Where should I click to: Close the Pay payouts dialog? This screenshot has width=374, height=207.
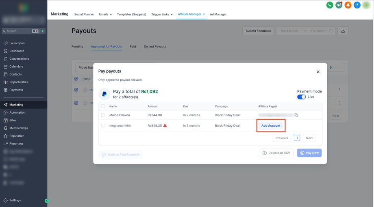tap(318, 72)
